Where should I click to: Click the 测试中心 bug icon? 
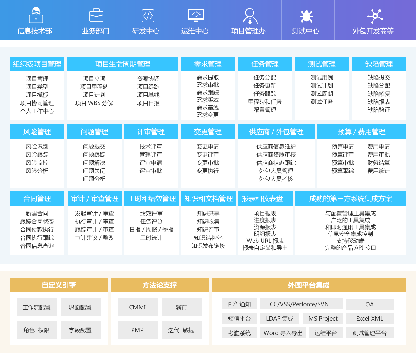307,16
